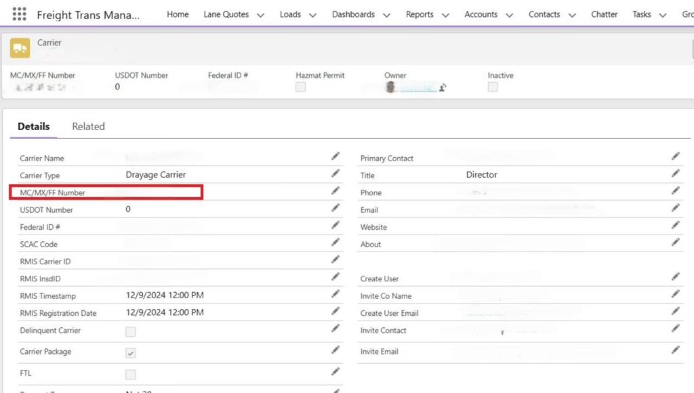Open the Dashboards nav item
The image size is (694, 393).
click(x=353, y=14)
